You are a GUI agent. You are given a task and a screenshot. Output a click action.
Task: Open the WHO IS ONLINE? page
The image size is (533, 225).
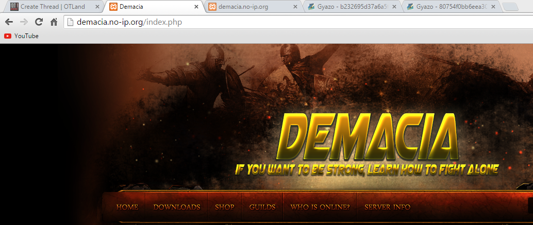tap(320, 207)
